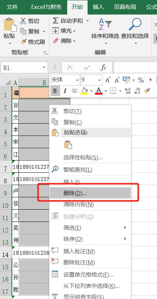
Task: Click center alignment in mini toolbar
Action: point(75,91)
